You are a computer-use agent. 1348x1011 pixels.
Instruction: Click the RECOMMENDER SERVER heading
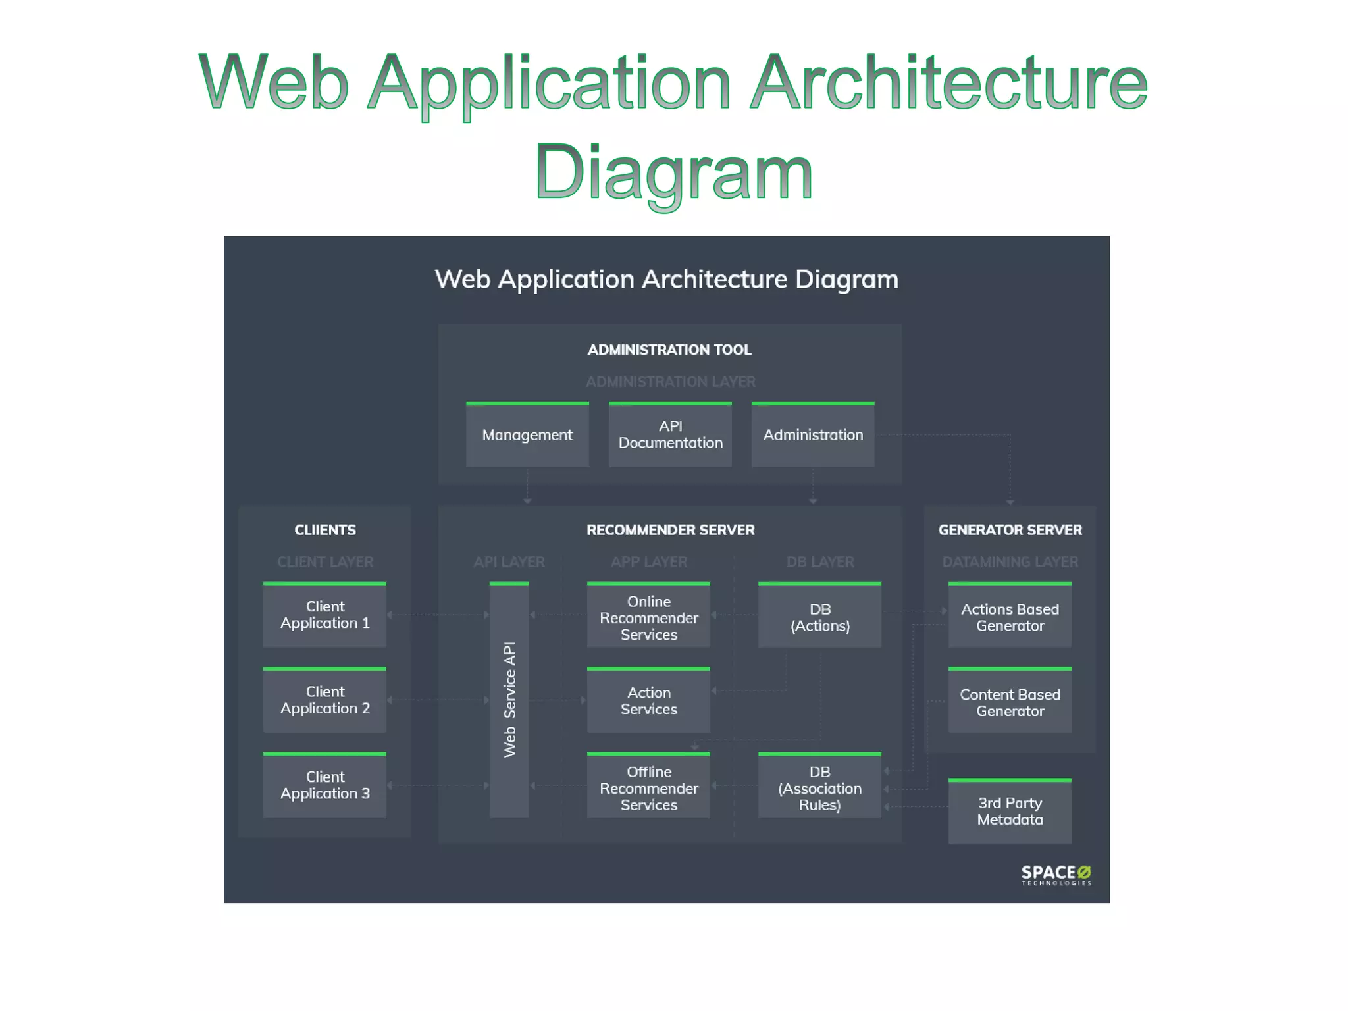click(670, 530)
